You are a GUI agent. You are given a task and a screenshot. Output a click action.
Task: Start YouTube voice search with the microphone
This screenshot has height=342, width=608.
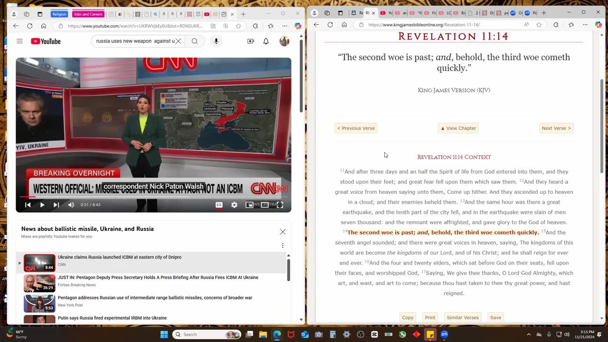coord(216,41)
